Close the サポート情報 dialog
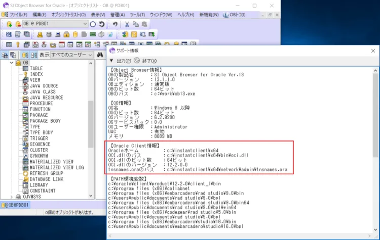This screenshot has width=380, height=240. point(373,51)
